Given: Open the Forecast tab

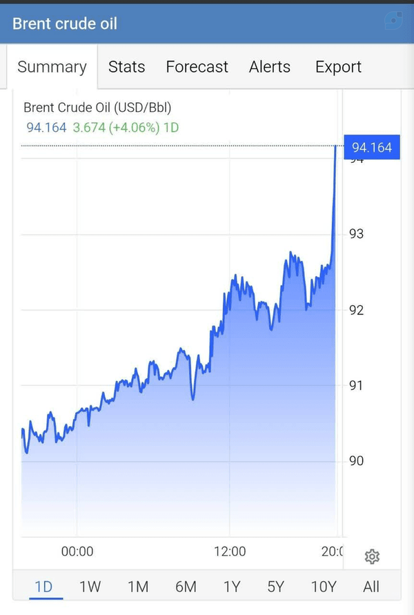Looking at the screenshot, I should point(197,67).
